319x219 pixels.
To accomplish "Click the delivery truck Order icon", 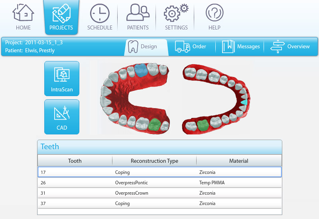I will 183,47.
